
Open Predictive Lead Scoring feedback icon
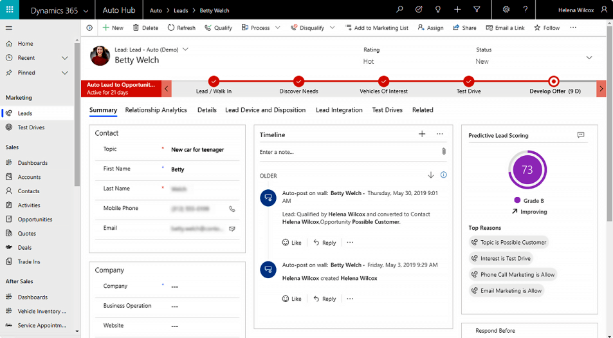(581, 135)
